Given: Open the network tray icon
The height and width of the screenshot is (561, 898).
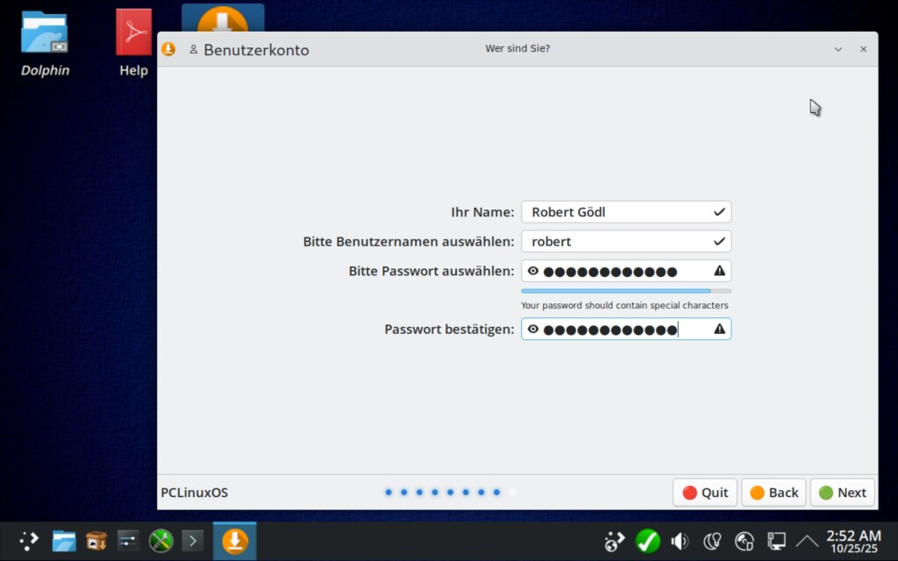Looking at the screenshot, I should click(x=776, y=541).
